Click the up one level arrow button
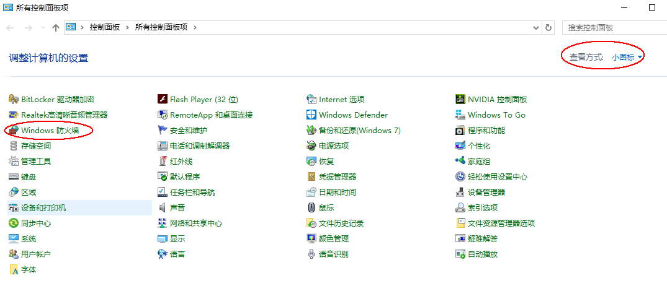This screenshot has width=667, height=304. pos(56,28)
